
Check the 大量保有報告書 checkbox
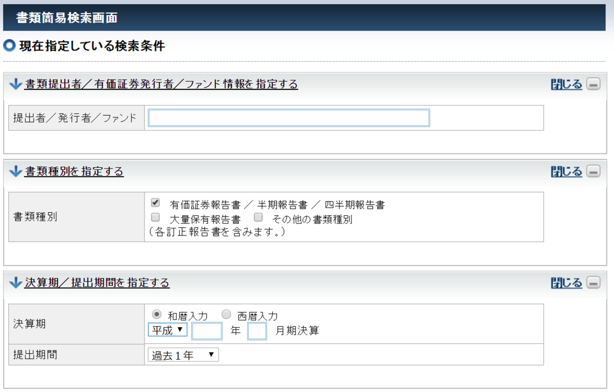coord(155,217)
